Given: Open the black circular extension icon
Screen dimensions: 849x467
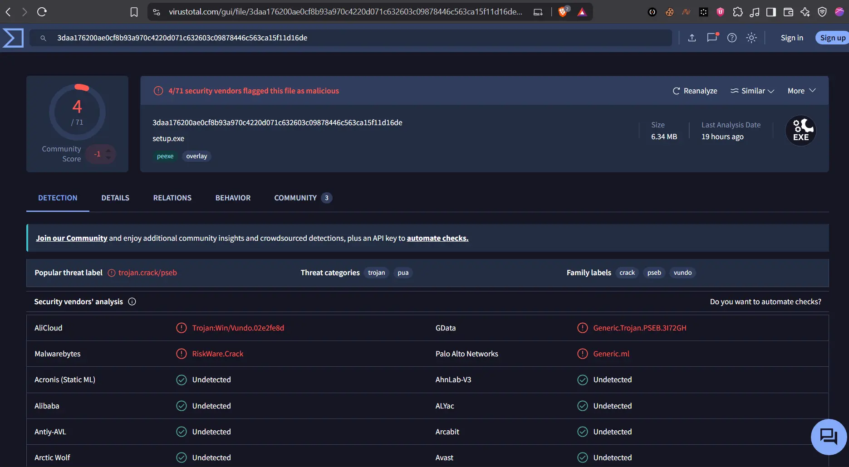Looking at the screenshot, I should tap(652, 12).
